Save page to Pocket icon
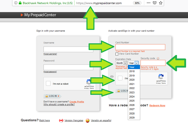 pyautogui.click(x=155, y=3)
